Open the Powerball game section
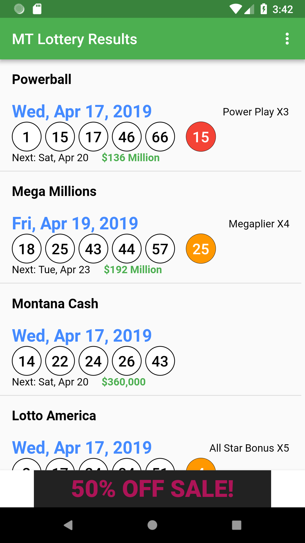 (42, 79)
